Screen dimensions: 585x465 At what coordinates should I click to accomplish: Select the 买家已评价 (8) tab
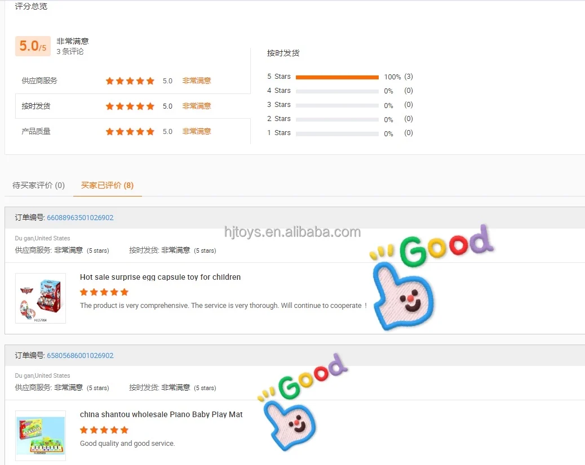[x=107, y=185]
